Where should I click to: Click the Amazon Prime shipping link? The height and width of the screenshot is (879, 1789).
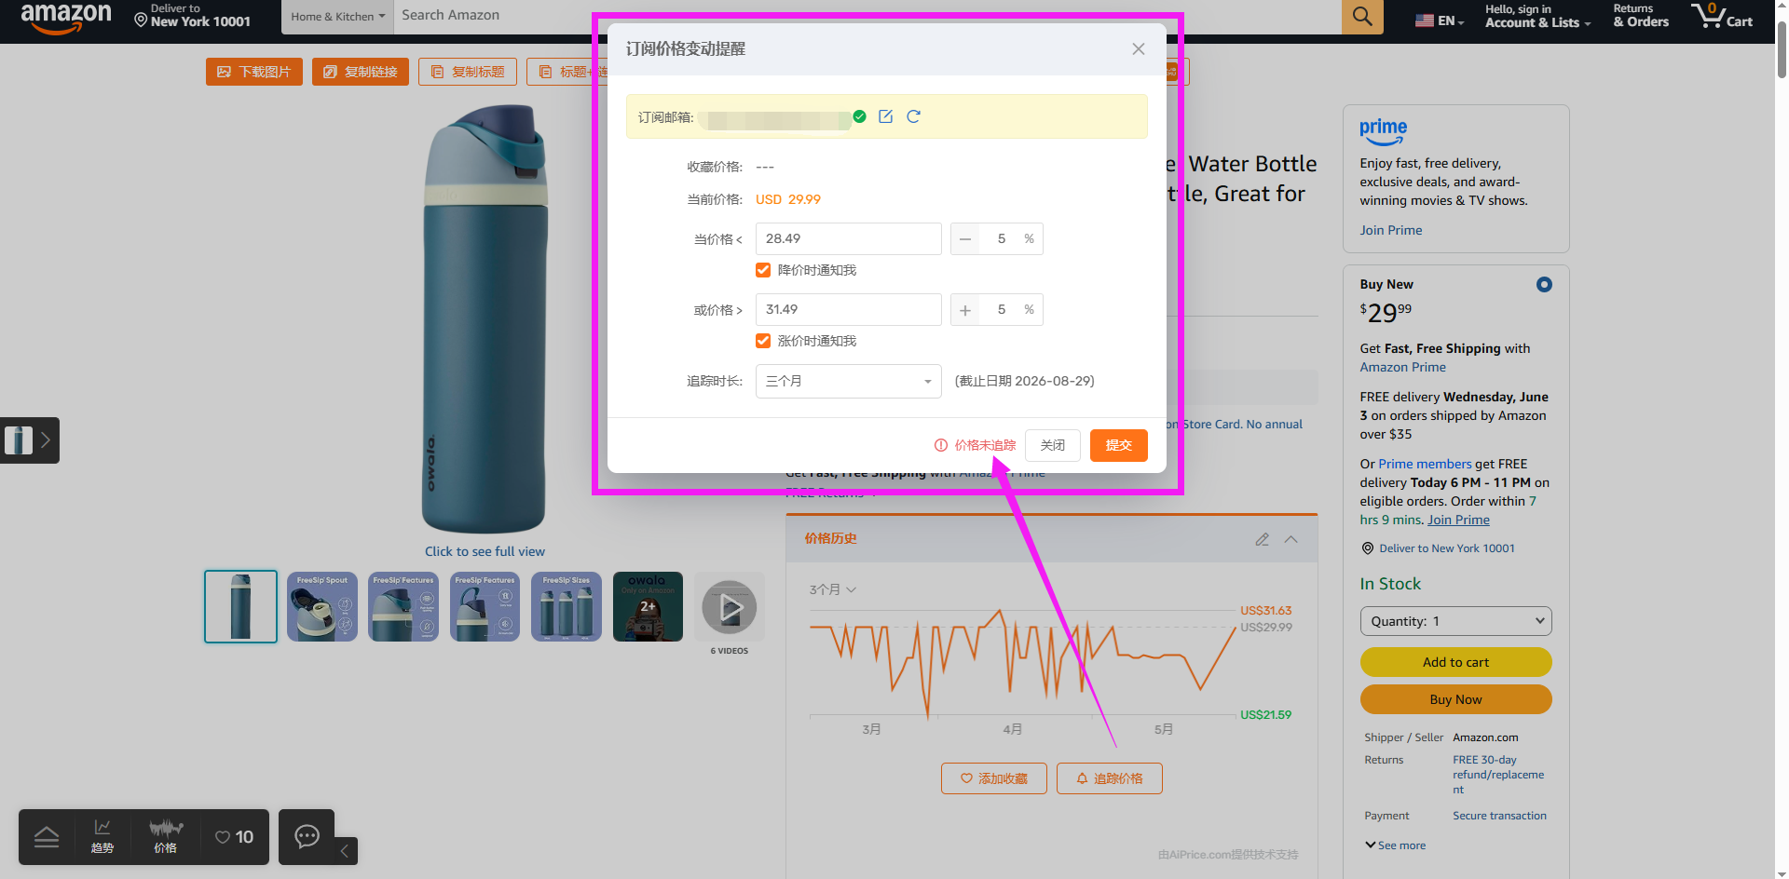(x=1402, y=367)
